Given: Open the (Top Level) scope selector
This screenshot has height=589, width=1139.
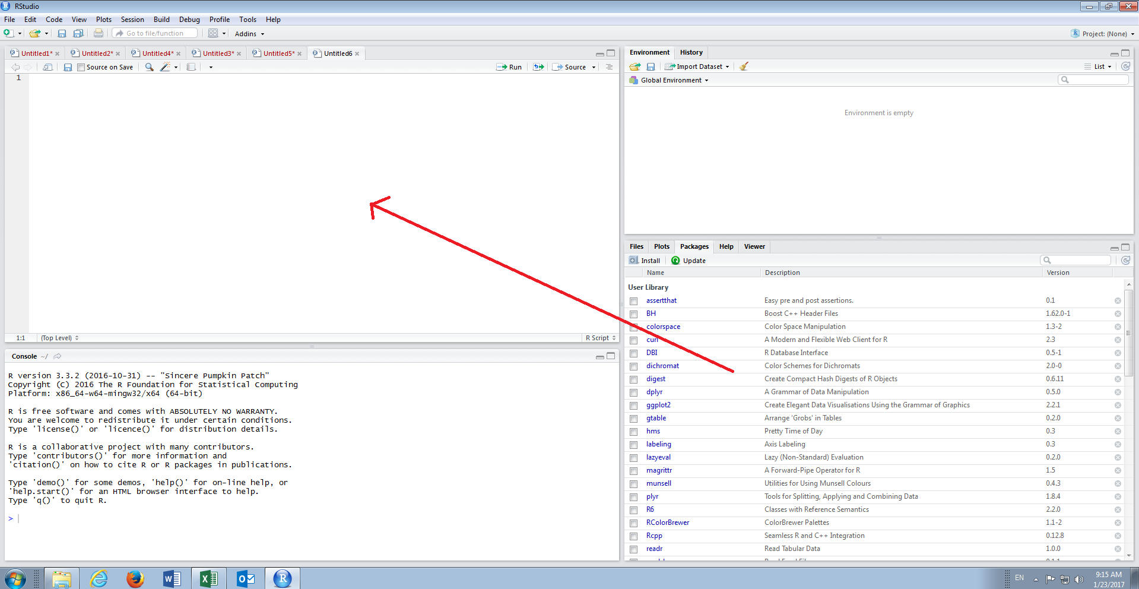Looking at the screenshot, I should pos(59,338).
